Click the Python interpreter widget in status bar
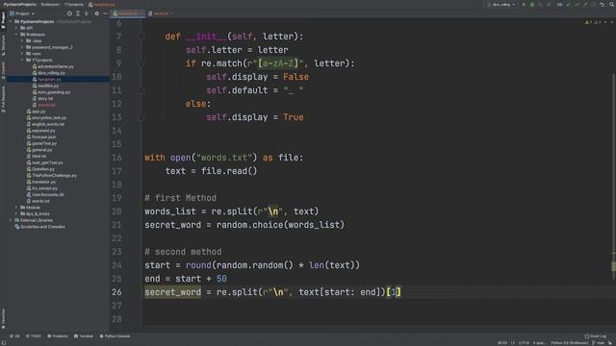Viewport: 616px width, 346px height. coord(569,343)
